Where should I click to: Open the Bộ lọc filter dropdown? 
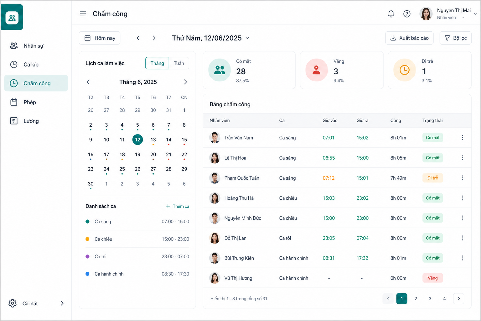coord(456,38)
